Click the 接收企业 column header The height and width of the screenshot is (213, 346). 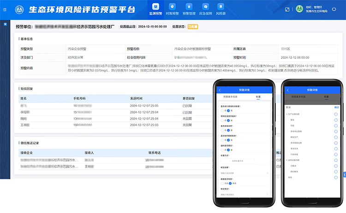[x=26, y=153]
